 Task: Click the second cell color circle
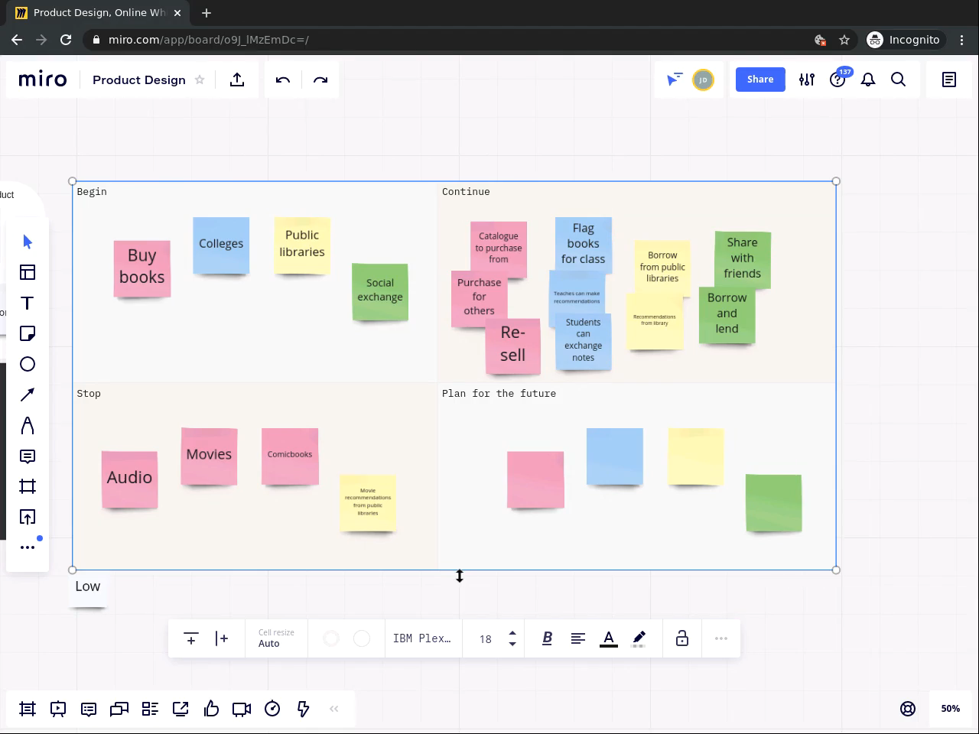click(x=362, y=638)
